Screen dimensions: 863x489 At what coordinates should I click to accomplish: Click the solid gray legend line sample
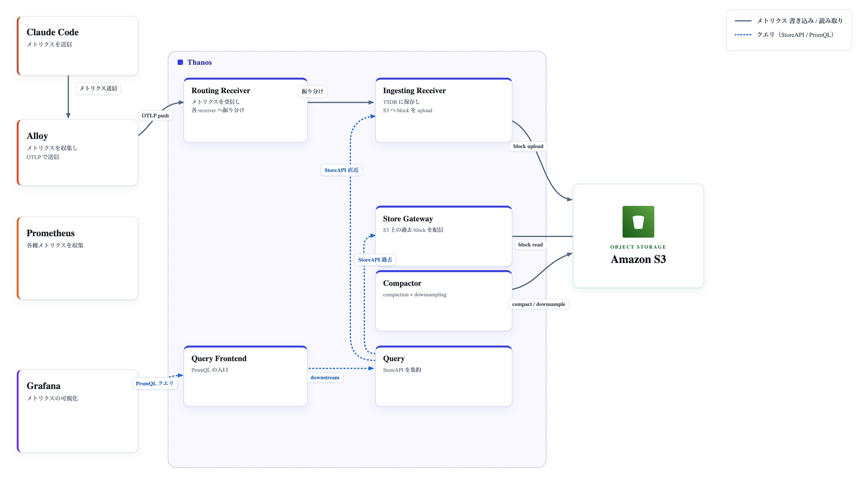coord(743,21)
